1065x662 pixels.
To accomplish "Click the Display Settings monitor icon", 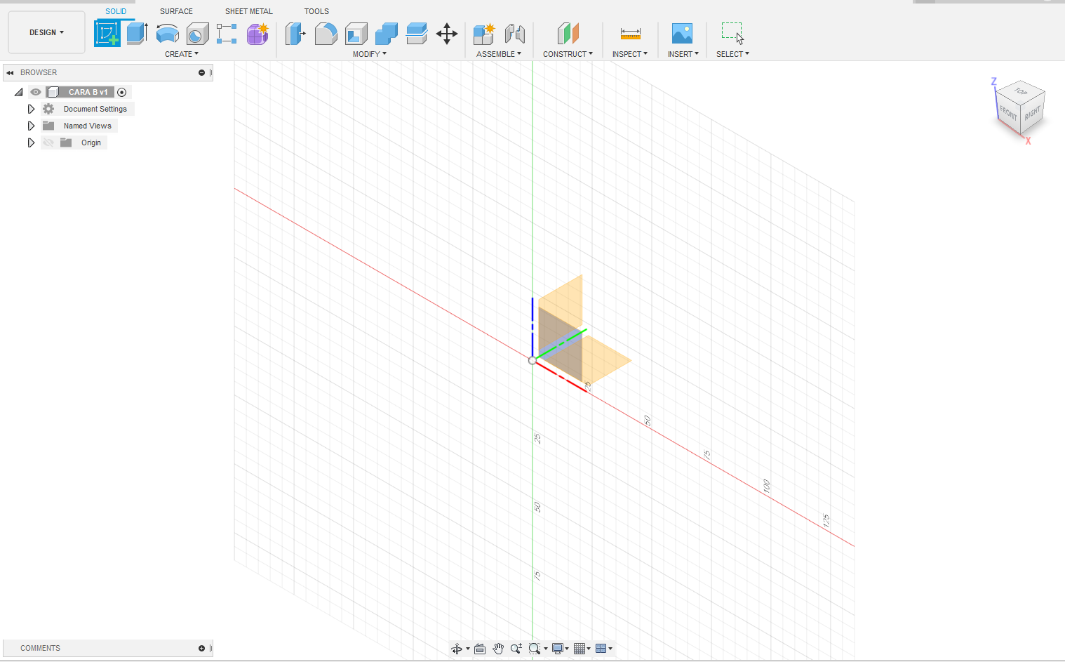I will tap(558, 649).
